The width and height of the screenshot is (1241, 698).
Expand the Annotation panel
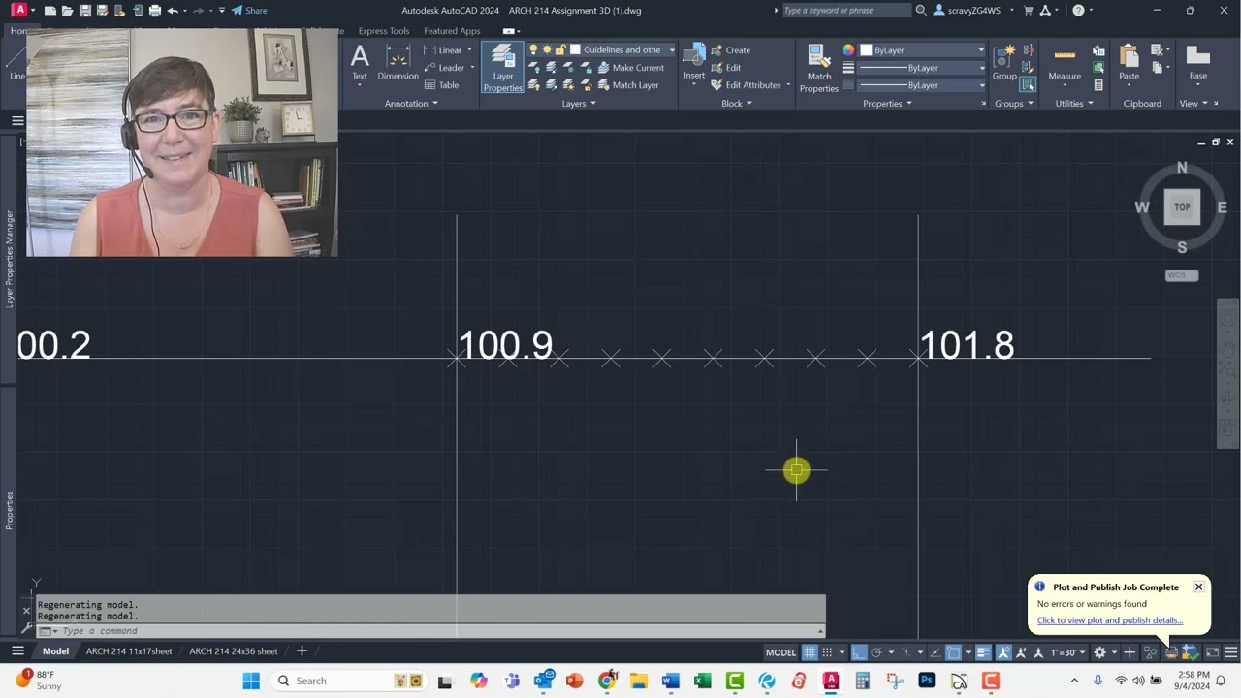click(x=411, y=104)
